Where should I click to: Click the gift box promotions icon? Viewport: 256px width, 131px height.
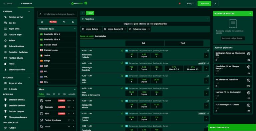click(86, 3)
